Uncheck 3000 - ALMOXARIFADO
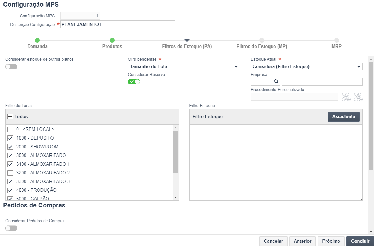 (x=10, y=156)
